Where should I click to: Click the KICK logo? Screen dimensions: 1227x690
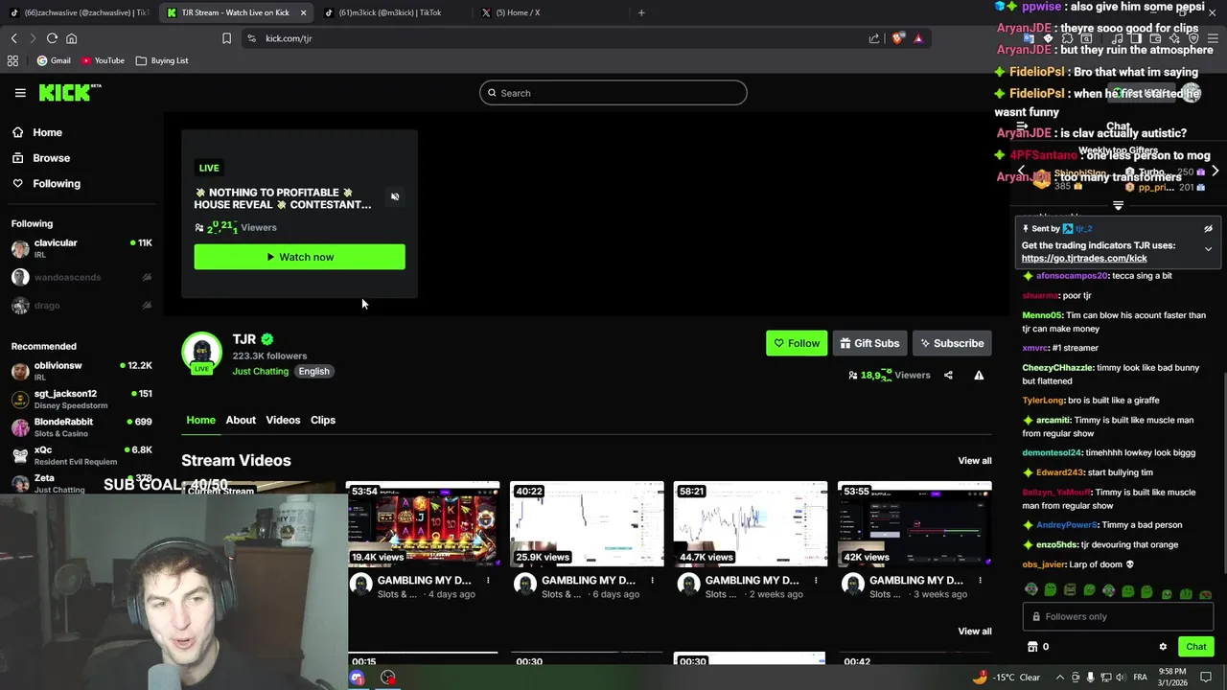coord(70,92)
